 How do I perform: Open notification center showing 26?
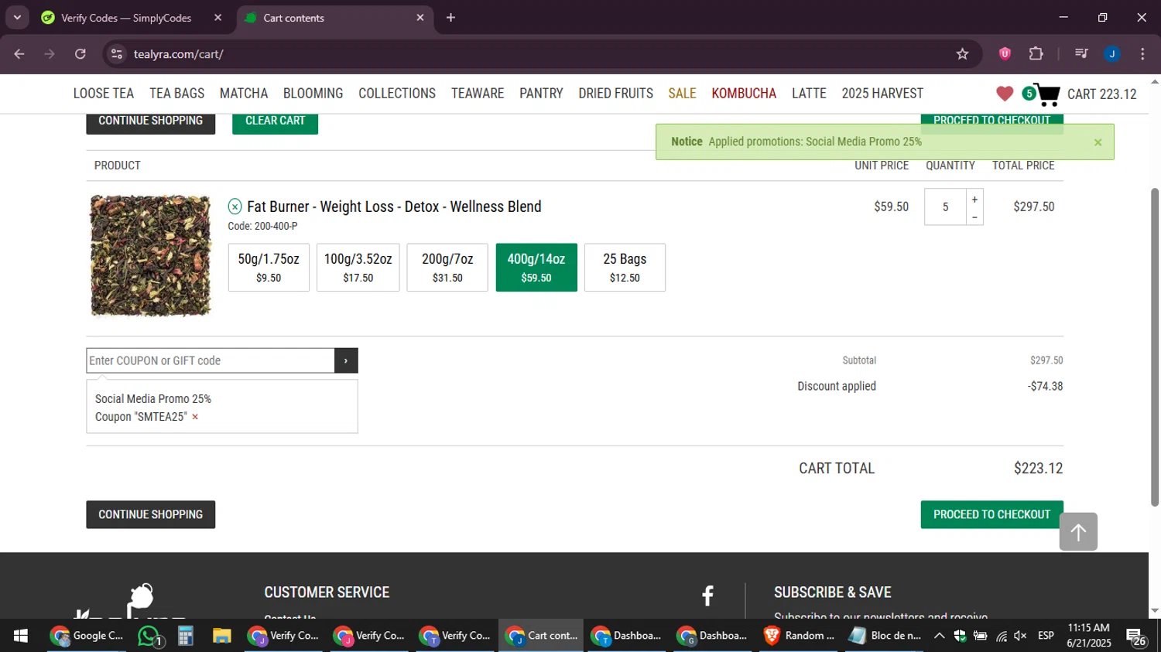(1136, 637)
